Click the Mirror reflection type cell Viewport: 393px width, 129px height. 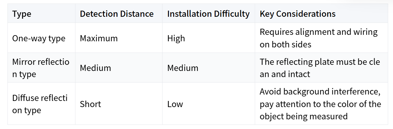coord(41,68)
